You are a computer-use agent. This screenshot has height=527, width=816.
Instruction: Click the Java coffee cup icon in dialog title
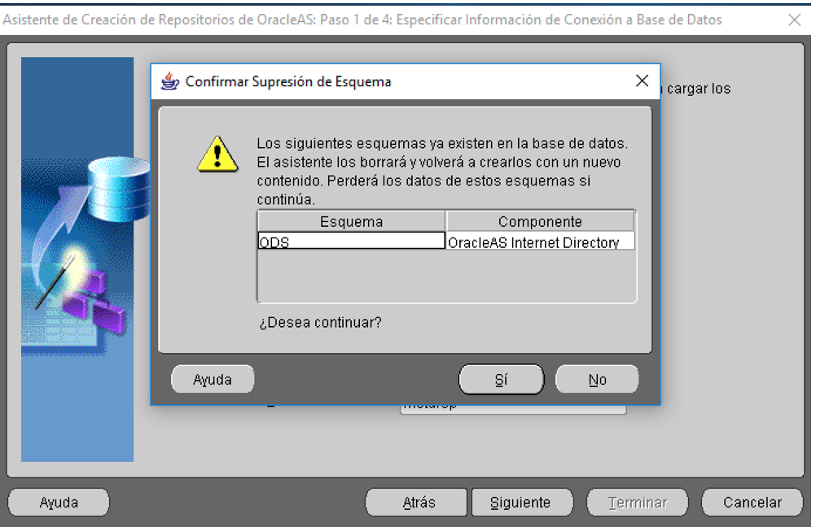point(170,81)
